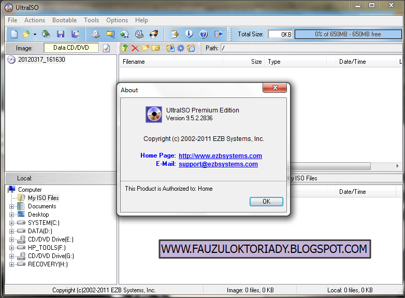Open the Options menu
Image resolution: width=405 pixels, height=298 pixels.
click(117, 20)
